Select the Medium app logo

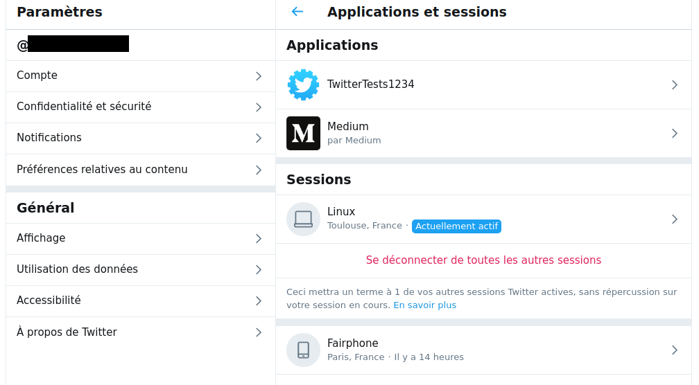pos(303,133)
